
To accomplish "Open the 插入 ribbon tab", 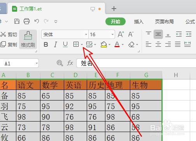I will pos(139,21).
